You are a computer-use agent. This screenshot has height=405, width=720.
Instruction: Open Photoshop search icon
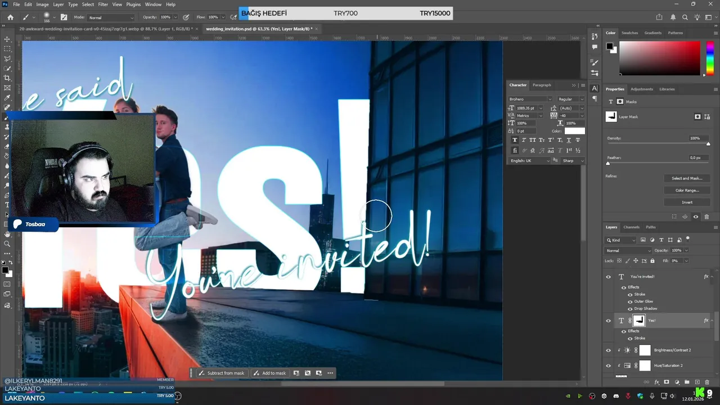(x=685, y=17)
